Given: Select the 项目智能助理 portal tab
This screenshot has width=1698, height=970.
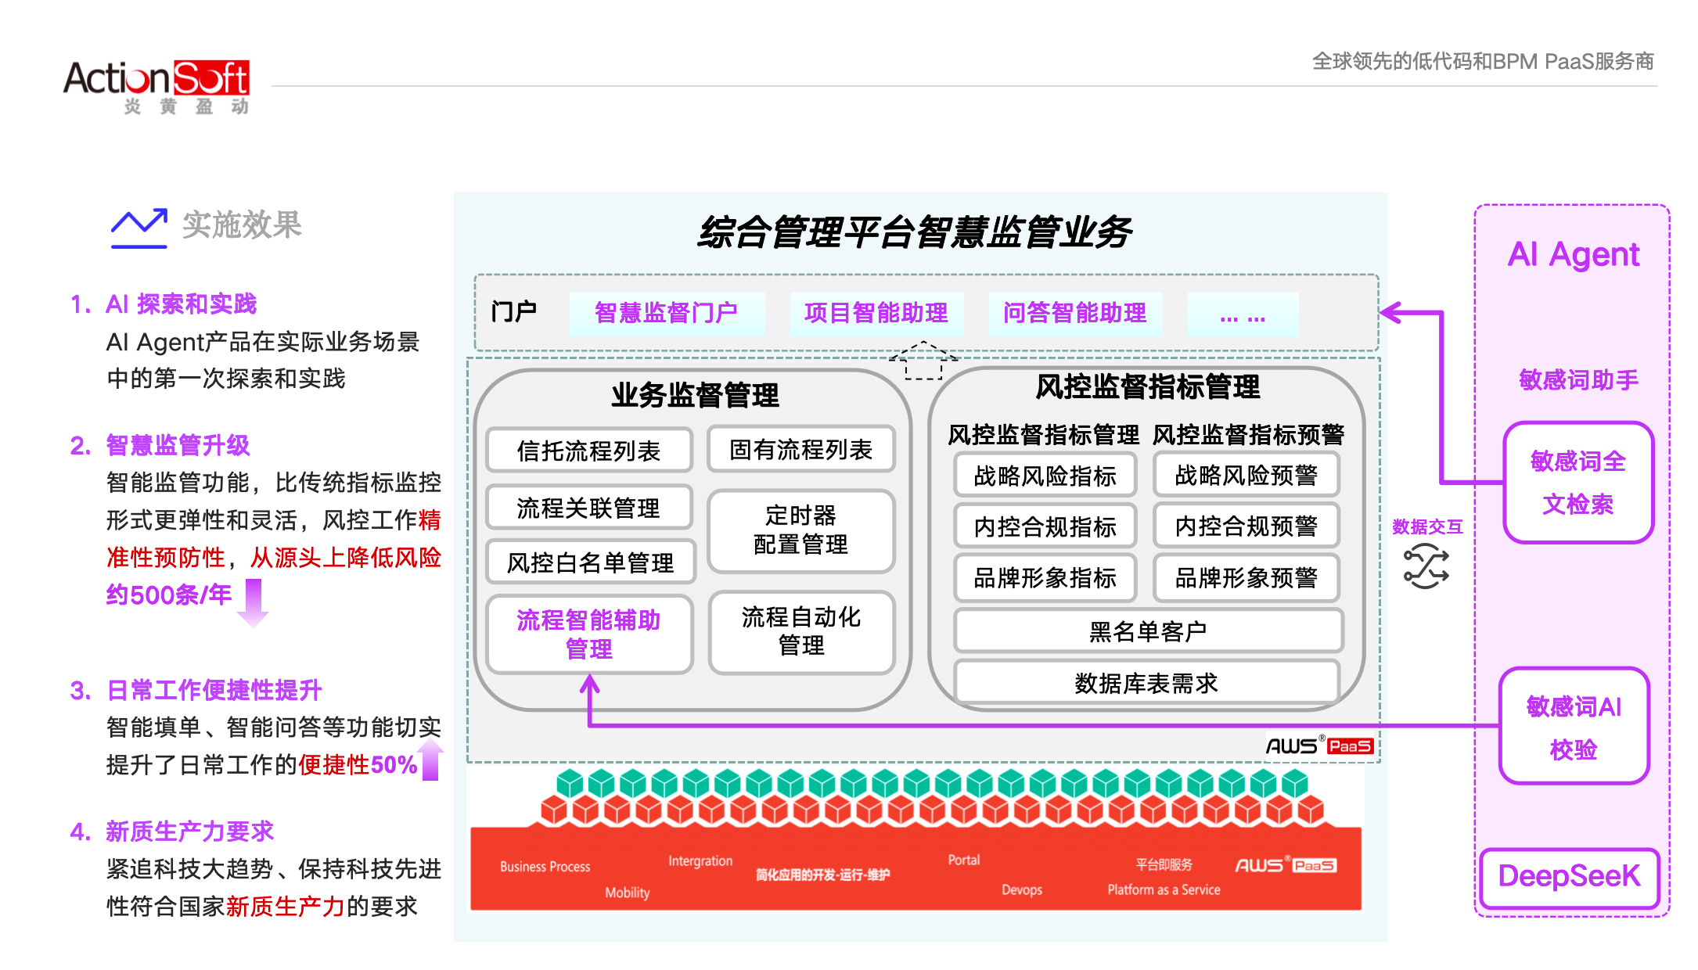Looking at the screenshot, I should click(876, 314).
